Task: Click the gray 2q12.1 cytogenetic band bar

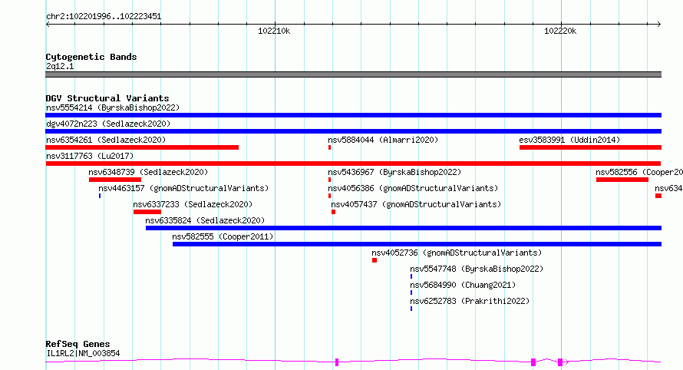Action: (x=353, y=74)
